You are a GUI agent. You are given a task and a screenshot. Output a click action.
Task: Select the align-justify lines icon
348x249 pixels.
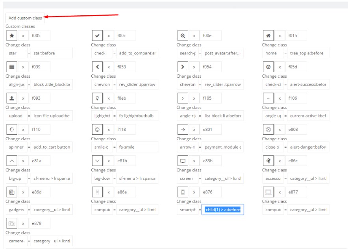tap(11, 67)
